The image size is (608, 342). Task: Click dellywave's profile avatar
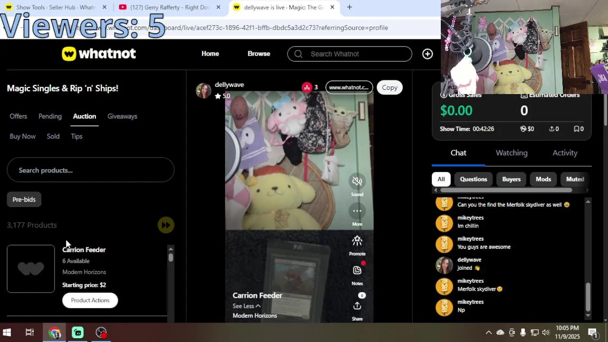point(203,91)
